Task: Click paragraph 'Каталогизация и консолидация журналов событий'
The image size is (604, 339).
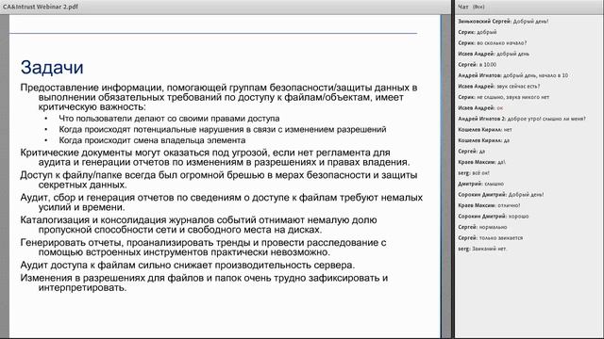Action: (x=199, y=225)
